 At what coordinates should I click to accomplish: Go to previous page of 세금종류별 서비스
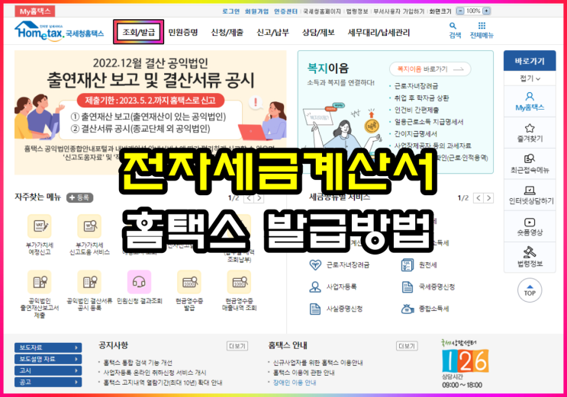478,198
